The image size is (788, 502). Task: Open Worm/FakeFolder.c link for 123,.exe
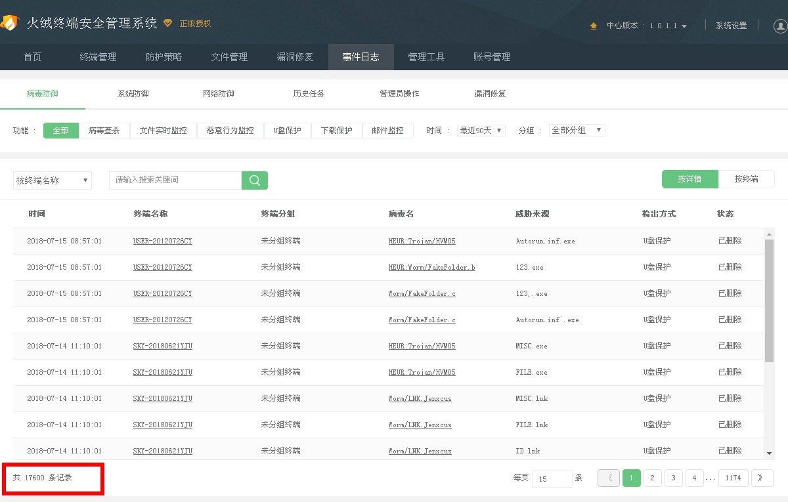(x=422, y=294)
